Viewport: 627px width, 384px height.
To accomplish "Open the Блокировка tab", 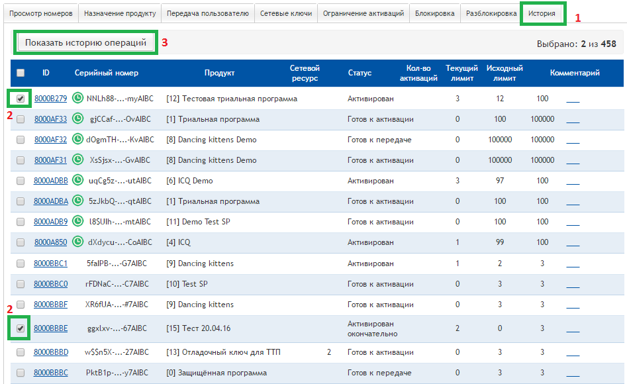I will pos(434,13).
